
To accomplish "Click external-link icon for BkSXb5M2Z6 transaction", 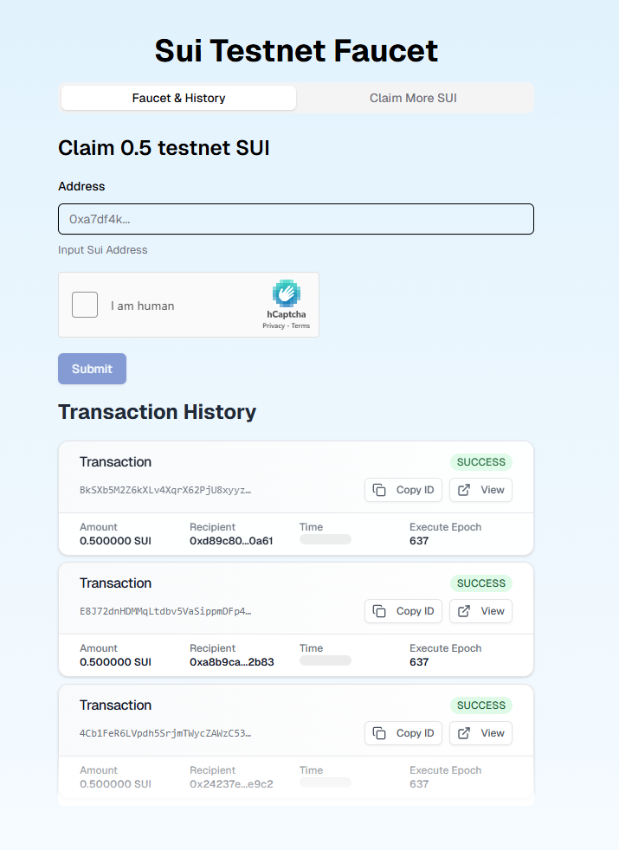I will [464, 490].
